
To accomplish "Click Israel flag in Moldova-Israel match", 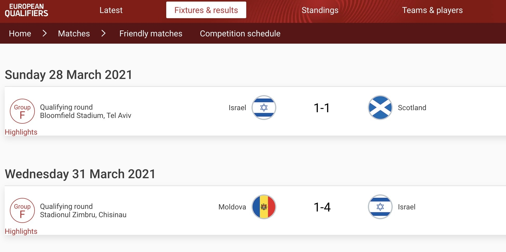I will pos(380,207).
